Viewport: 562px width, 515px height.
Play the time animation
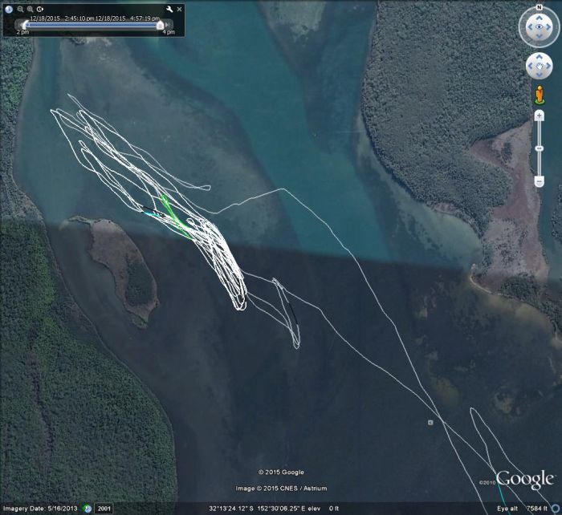[39, 9]
